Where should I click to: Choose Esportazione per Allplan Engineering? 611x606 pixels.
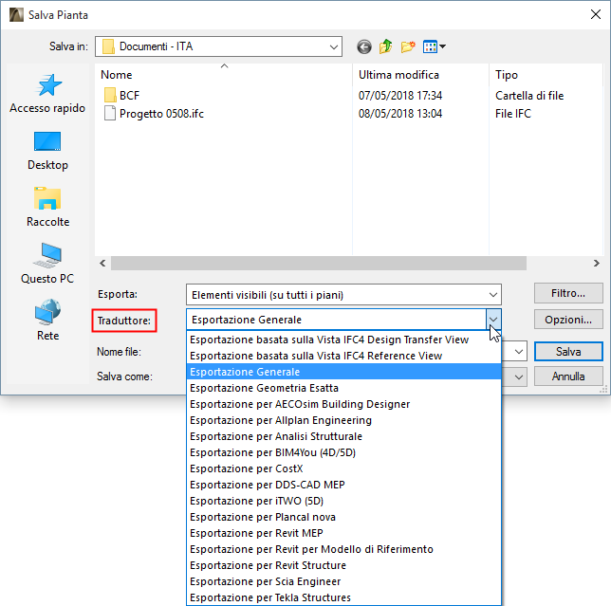(x=343, y=420)
